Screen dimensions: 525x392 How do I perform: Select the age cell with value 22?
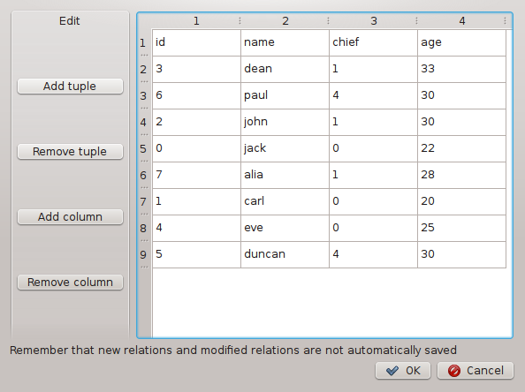point(461,149)
